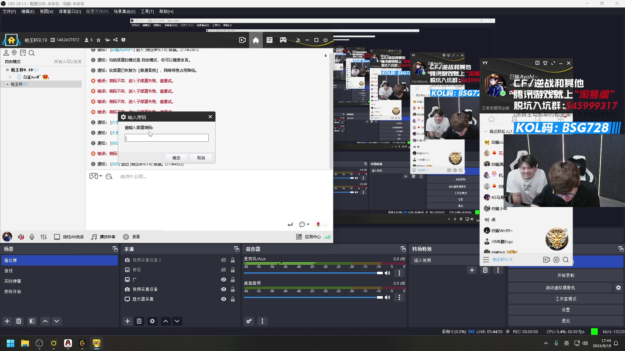Open the search icon in YY channel sidebar

click(x=32, y=53)
